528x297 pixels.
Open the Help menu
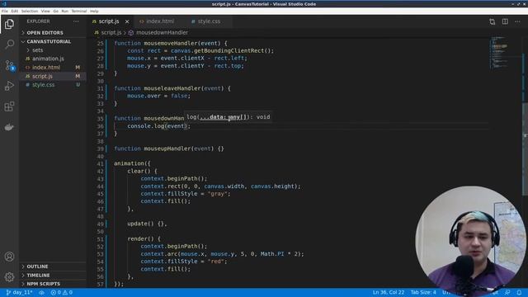coord(94,11)
